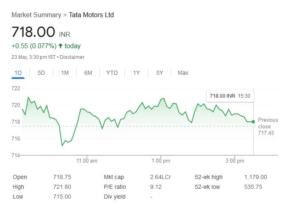Select the 1D time range tab

[18, 73]
